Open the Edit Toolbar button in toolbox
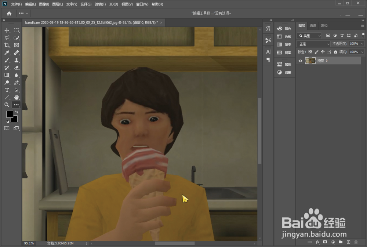This screenshot has height=247, width=367. (16, 105)
